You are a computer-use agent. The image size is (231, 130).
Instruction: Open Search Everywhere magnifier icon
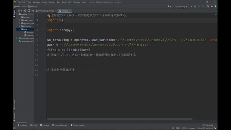coord(208,6)
